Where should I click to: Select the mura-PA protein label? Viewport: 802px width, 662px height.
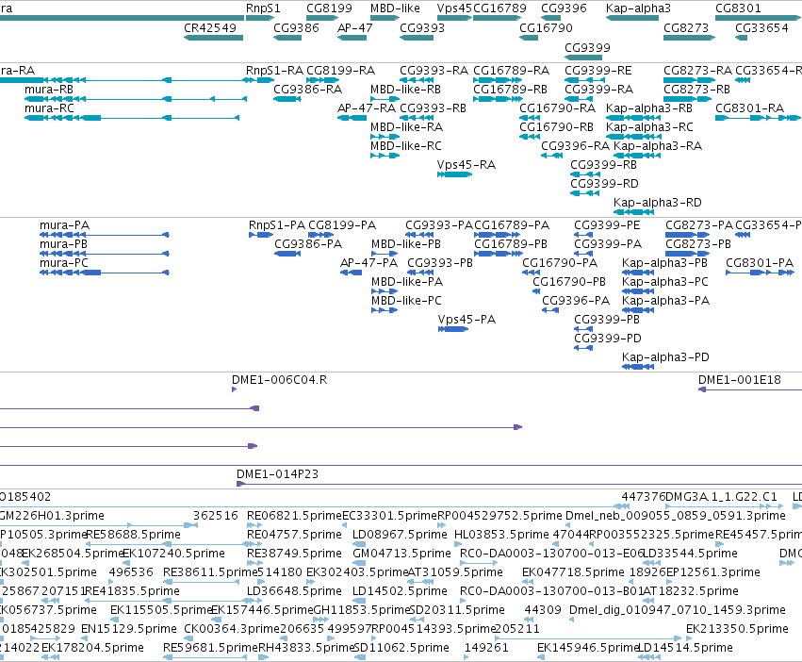coord(64,225)
